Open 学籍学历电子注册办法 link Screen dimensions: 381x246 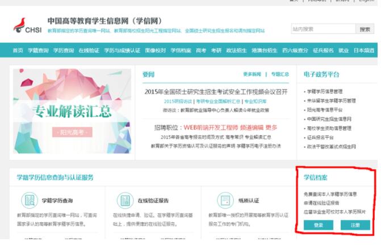[259, 146]
